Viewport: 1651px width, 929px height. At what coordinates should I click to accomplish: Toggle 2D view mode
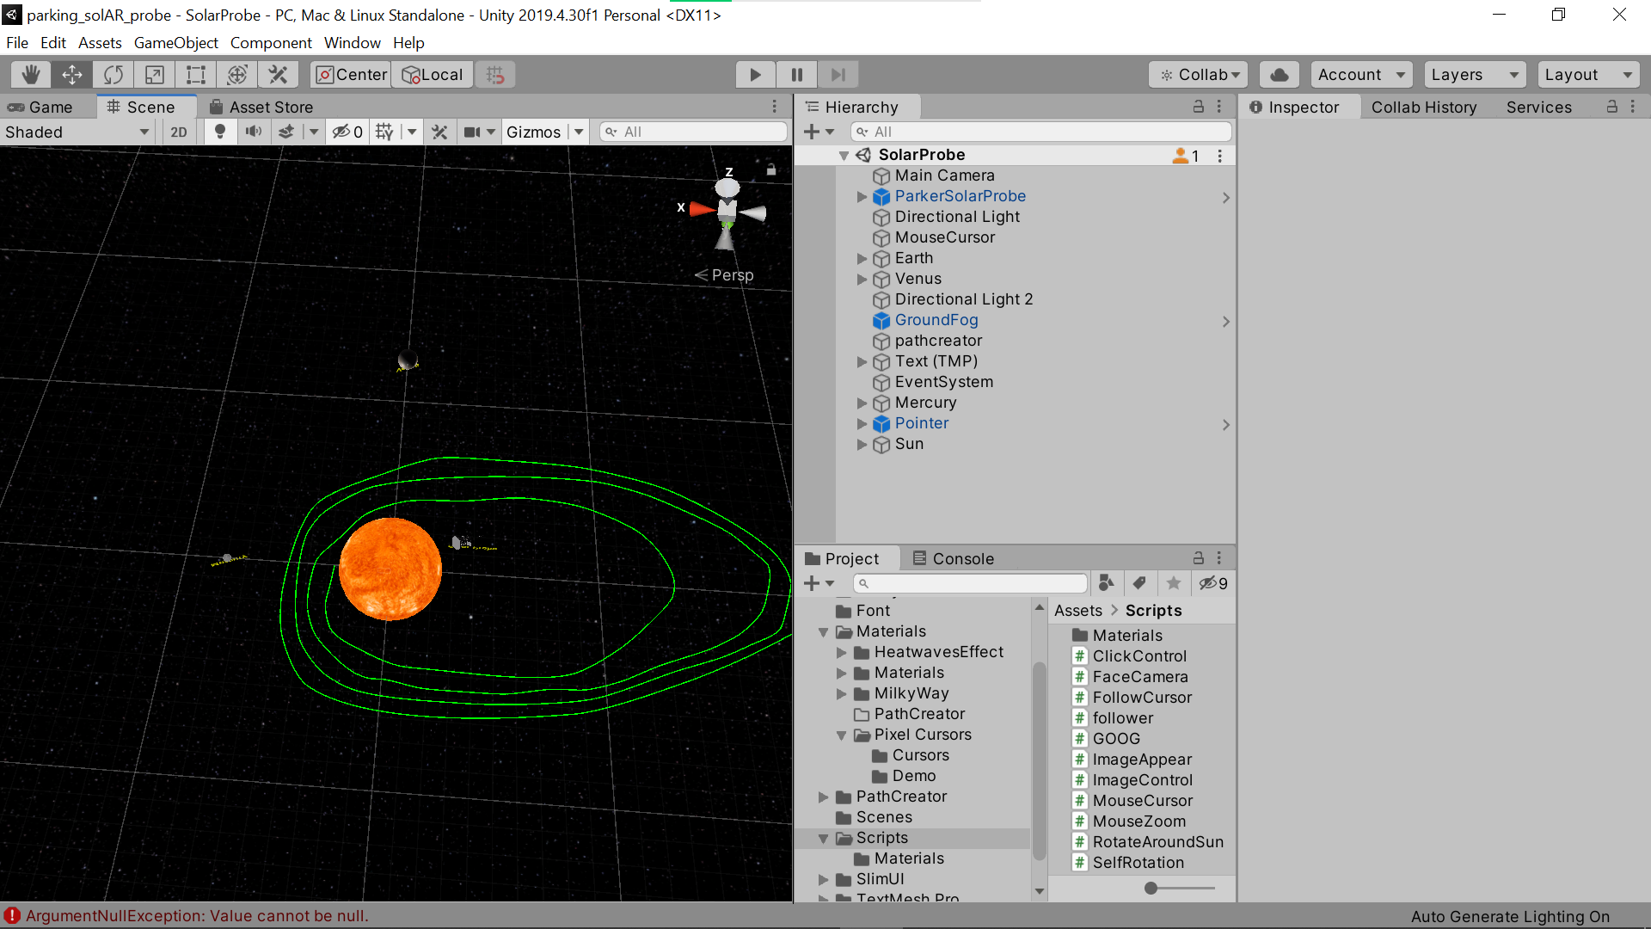[x=179, y=132]
